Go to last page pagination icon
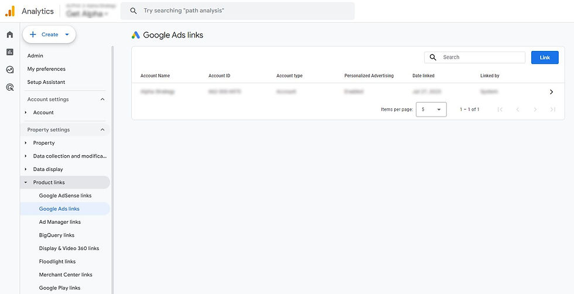Image resolution: width=574 pixels, height=294 pixels. click(x=553, y=110)
